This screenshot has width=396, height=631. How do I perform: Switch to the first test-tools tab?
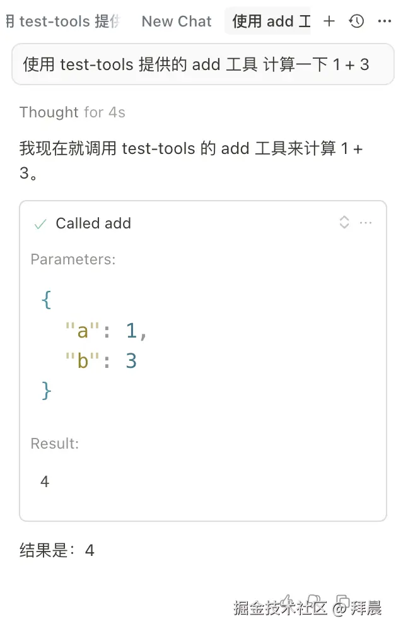click(63, 21)
